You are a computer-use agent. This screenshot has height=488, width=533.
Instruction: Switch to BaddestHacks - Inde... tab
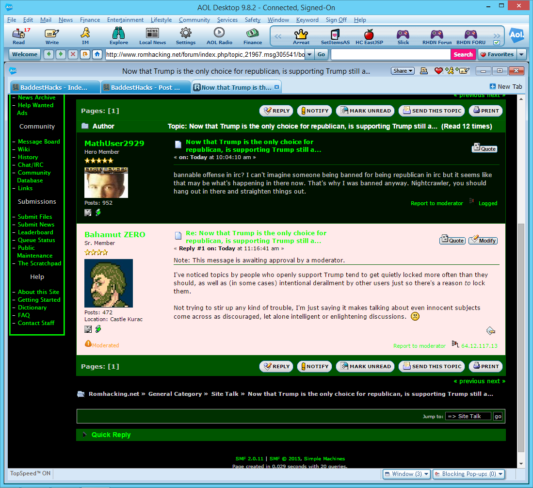(x=54, y=87)
